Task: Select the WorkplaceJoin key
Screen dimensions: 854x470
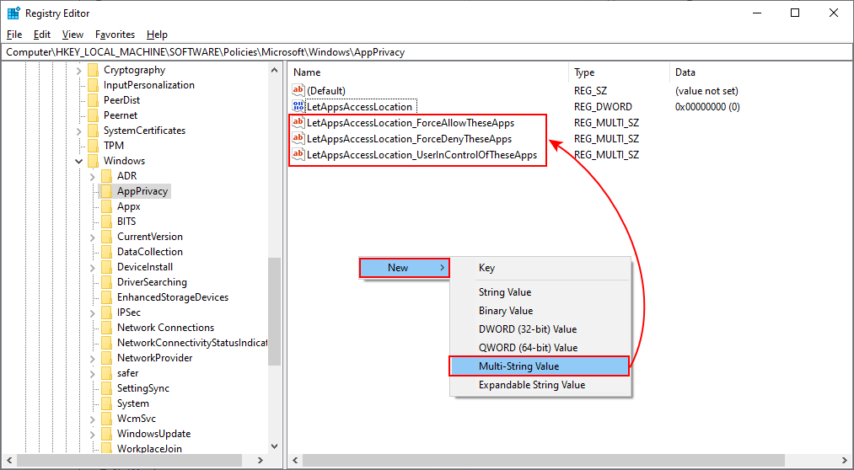Action: click(x=150, y=449)
